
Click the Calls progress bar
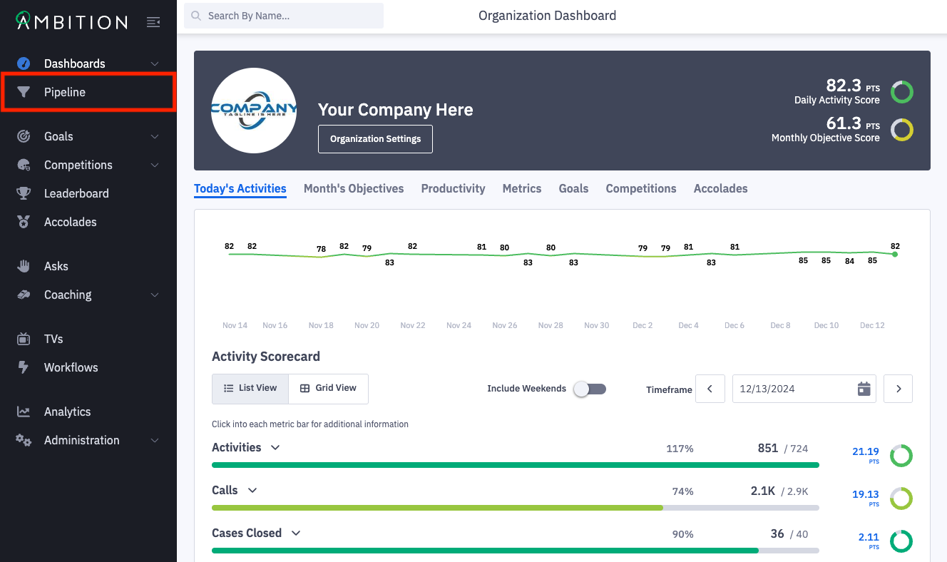click(x=515, y=508)
